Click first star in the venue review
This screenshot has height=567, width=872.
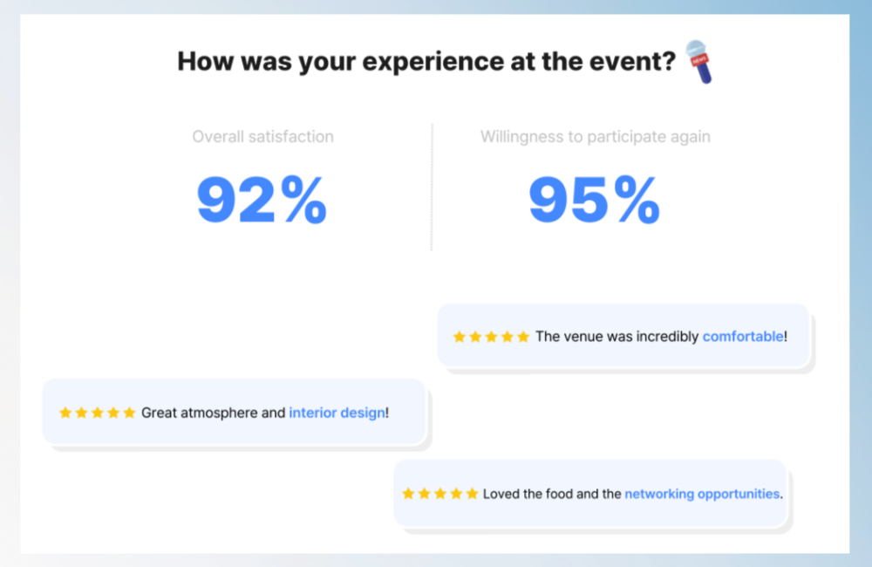460,337
